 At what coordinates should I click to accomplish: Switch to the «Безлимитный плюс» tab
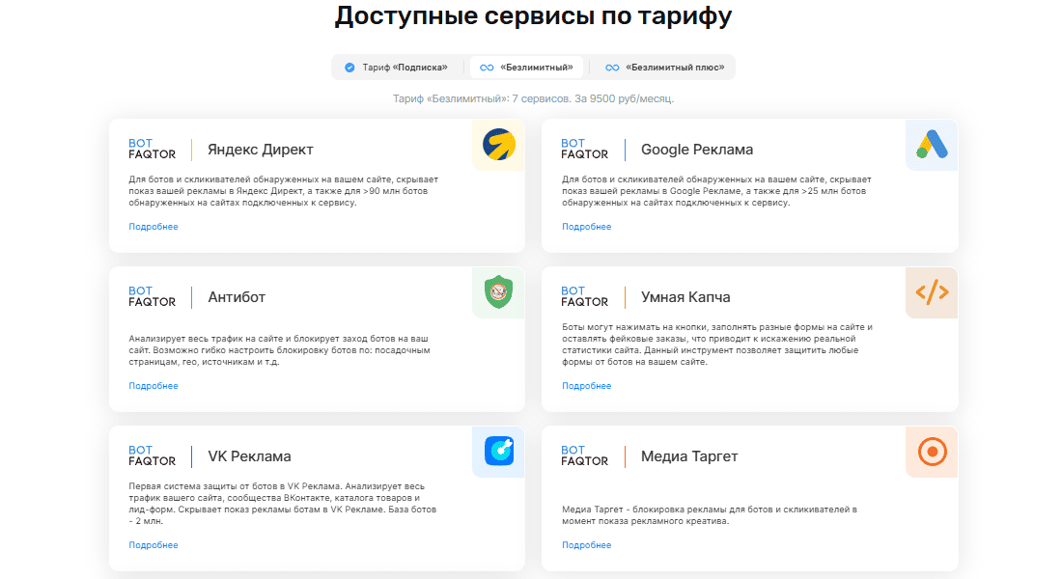(664, 68)
